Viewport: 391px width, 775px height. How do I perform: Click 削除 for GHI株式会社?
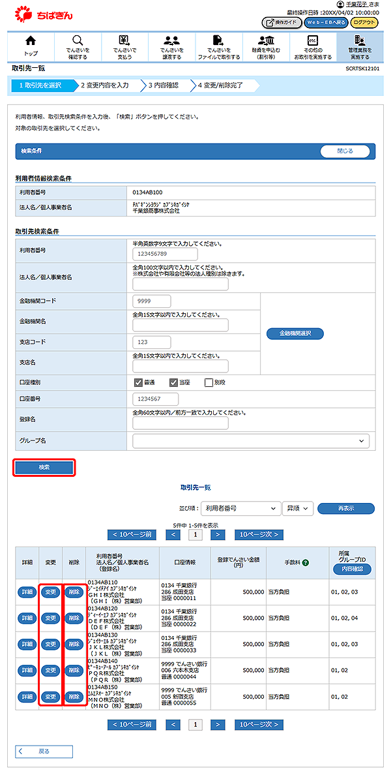point(74,592)
